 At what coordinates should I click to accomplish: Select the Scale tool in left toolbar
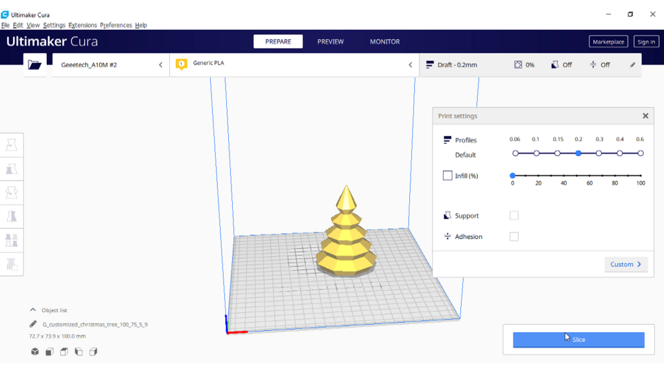point(12,169)
